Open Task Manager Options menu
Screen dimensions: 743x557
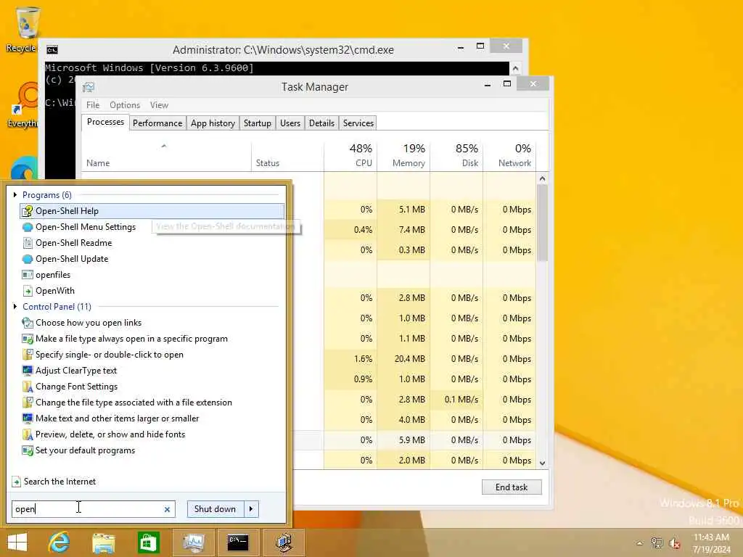click(125, 105)
